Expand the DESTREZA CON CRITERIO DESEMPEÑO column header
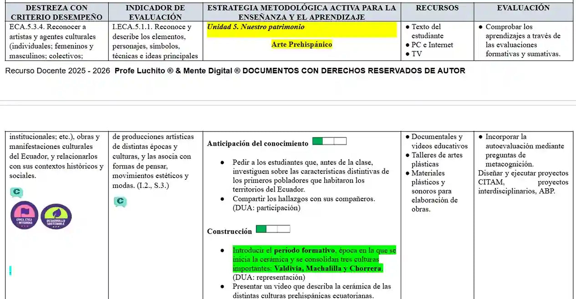 coord(56,12)
